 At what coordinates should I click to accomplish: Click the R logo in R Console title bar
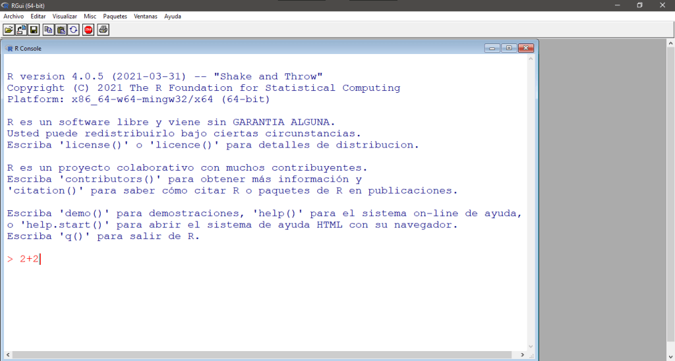click(9, 48)
